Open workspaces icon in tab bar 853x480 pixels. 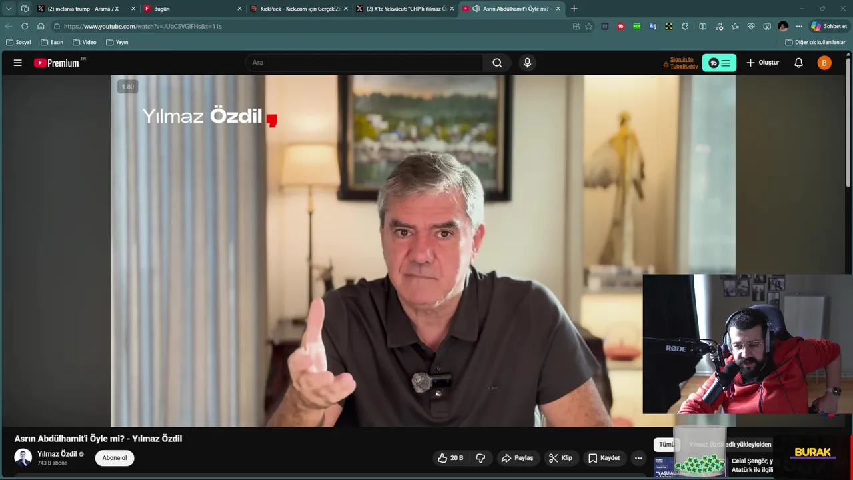coord(25,9)
